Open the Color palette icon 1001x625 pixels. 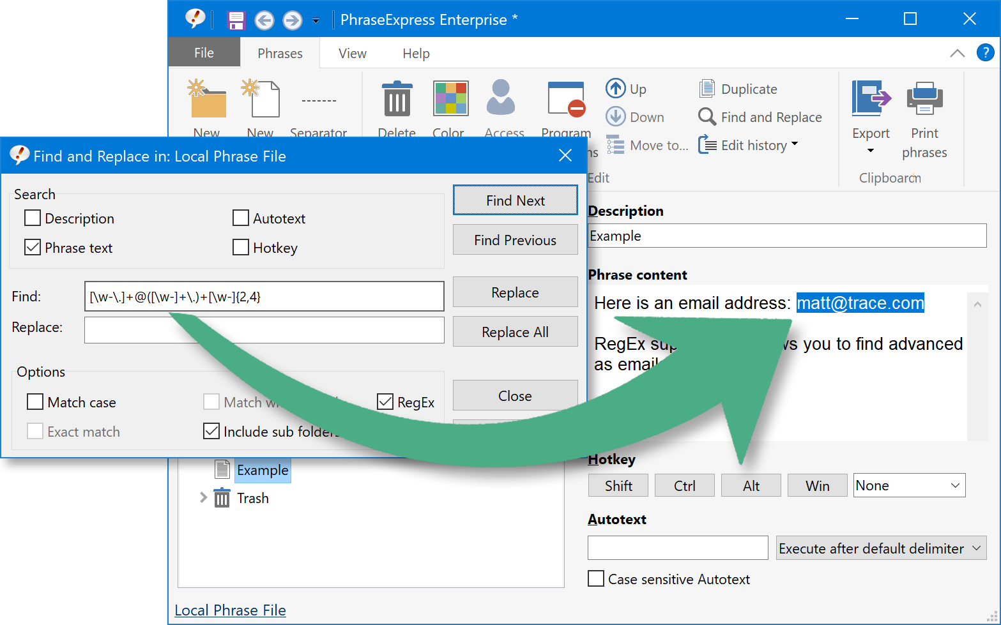(450, 98)
